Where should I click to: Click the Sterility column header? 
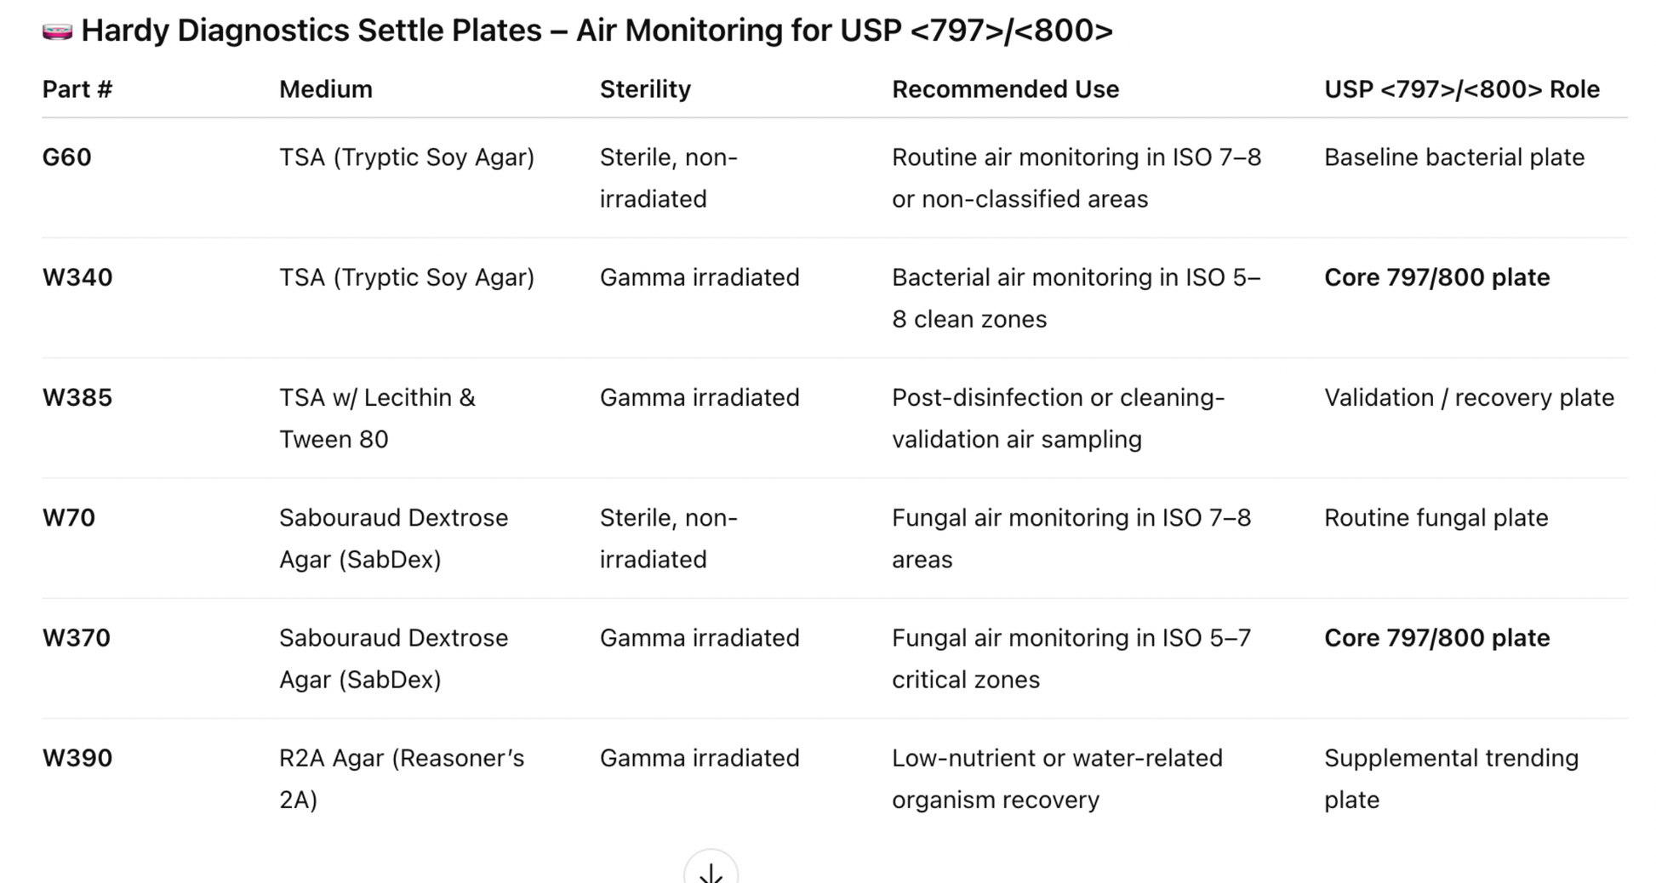click(x=645, y=89)
